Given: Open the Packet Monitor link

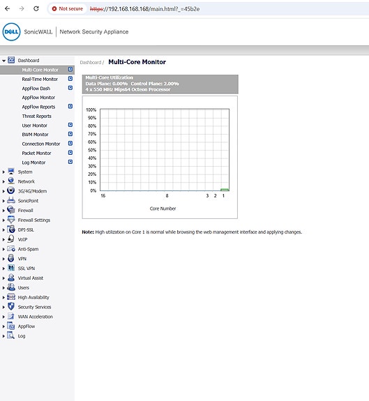Looking at the screenshot, I should [x=36, y=153].
